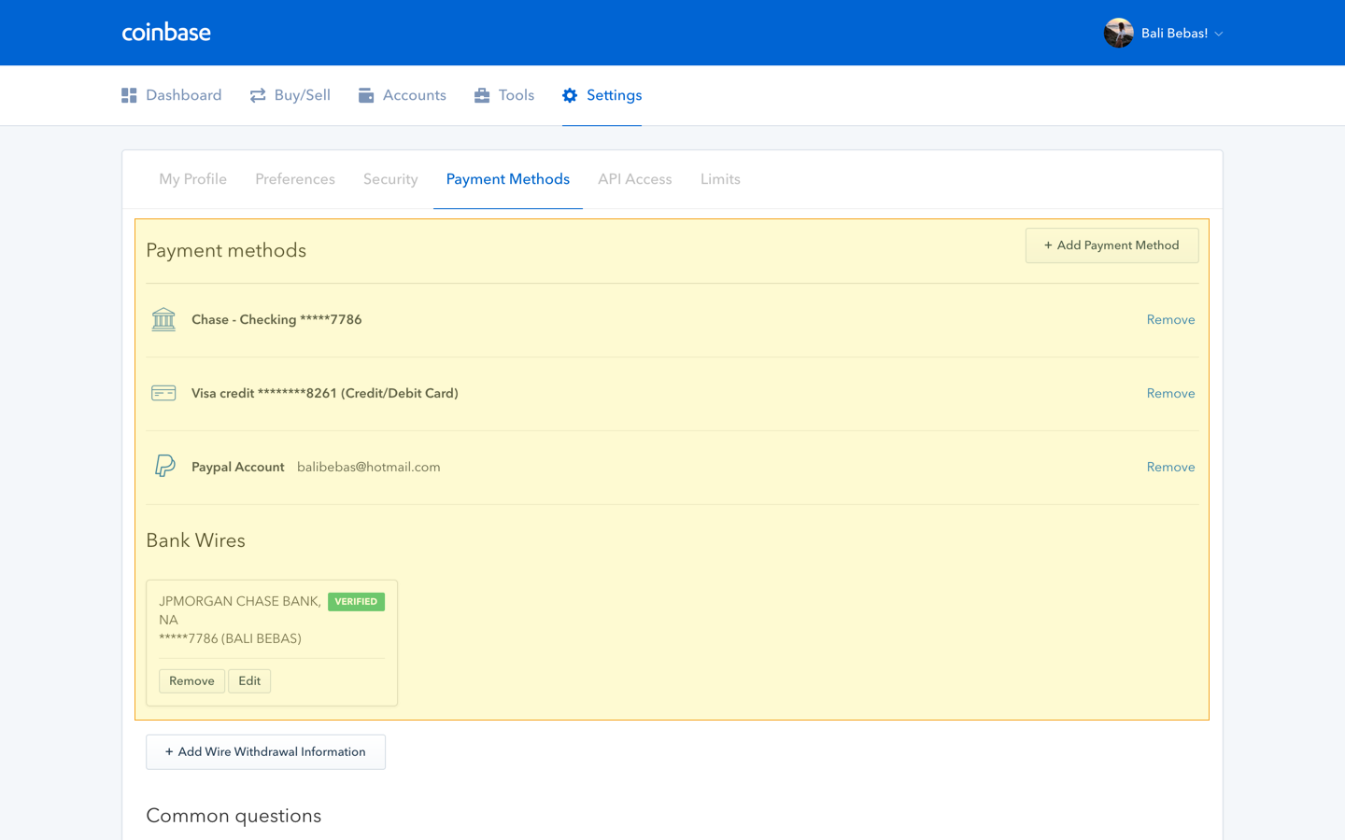Click the Bali Bebas! username
The width and height of the screenshot is (1345, 840).
click(1174, 34)
